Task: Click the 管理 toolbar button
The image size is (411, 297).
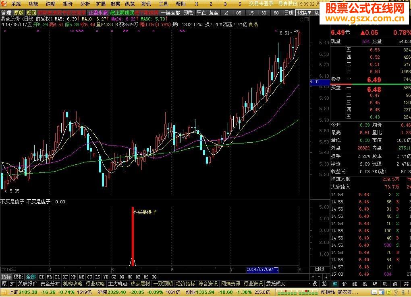Action: tap(6, 12)
